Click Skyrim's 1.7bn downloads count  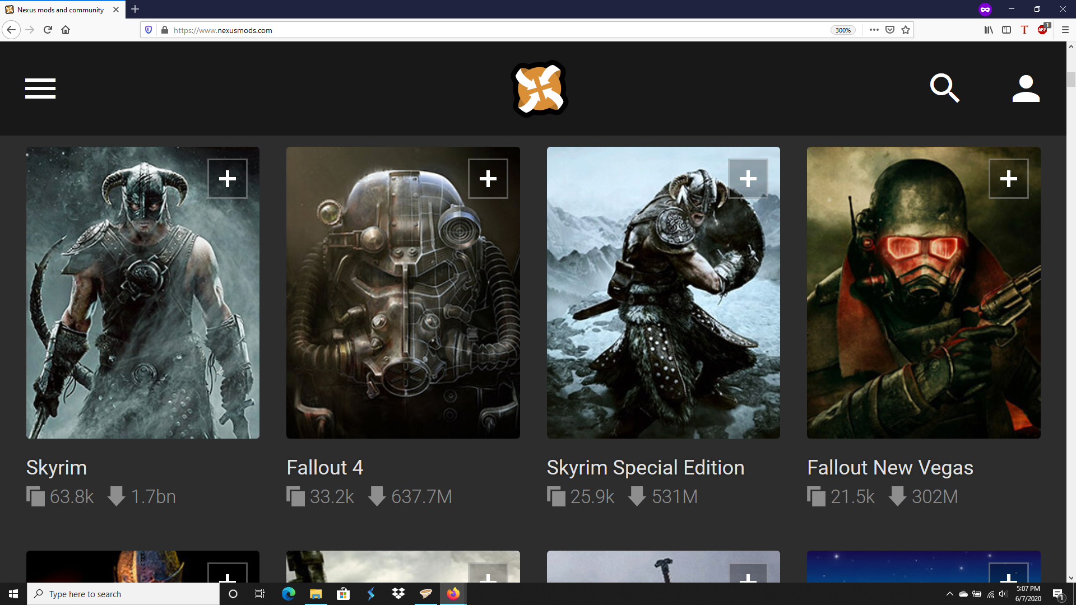pos(142,496)
